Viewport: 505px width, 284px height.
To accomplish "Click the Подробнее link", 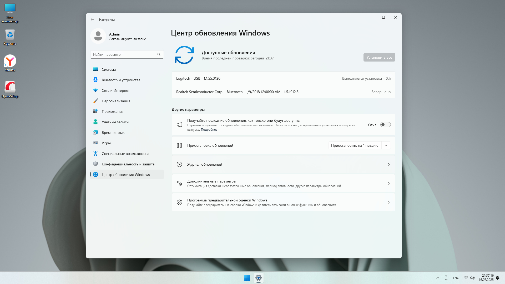I will tap(209, 130).
